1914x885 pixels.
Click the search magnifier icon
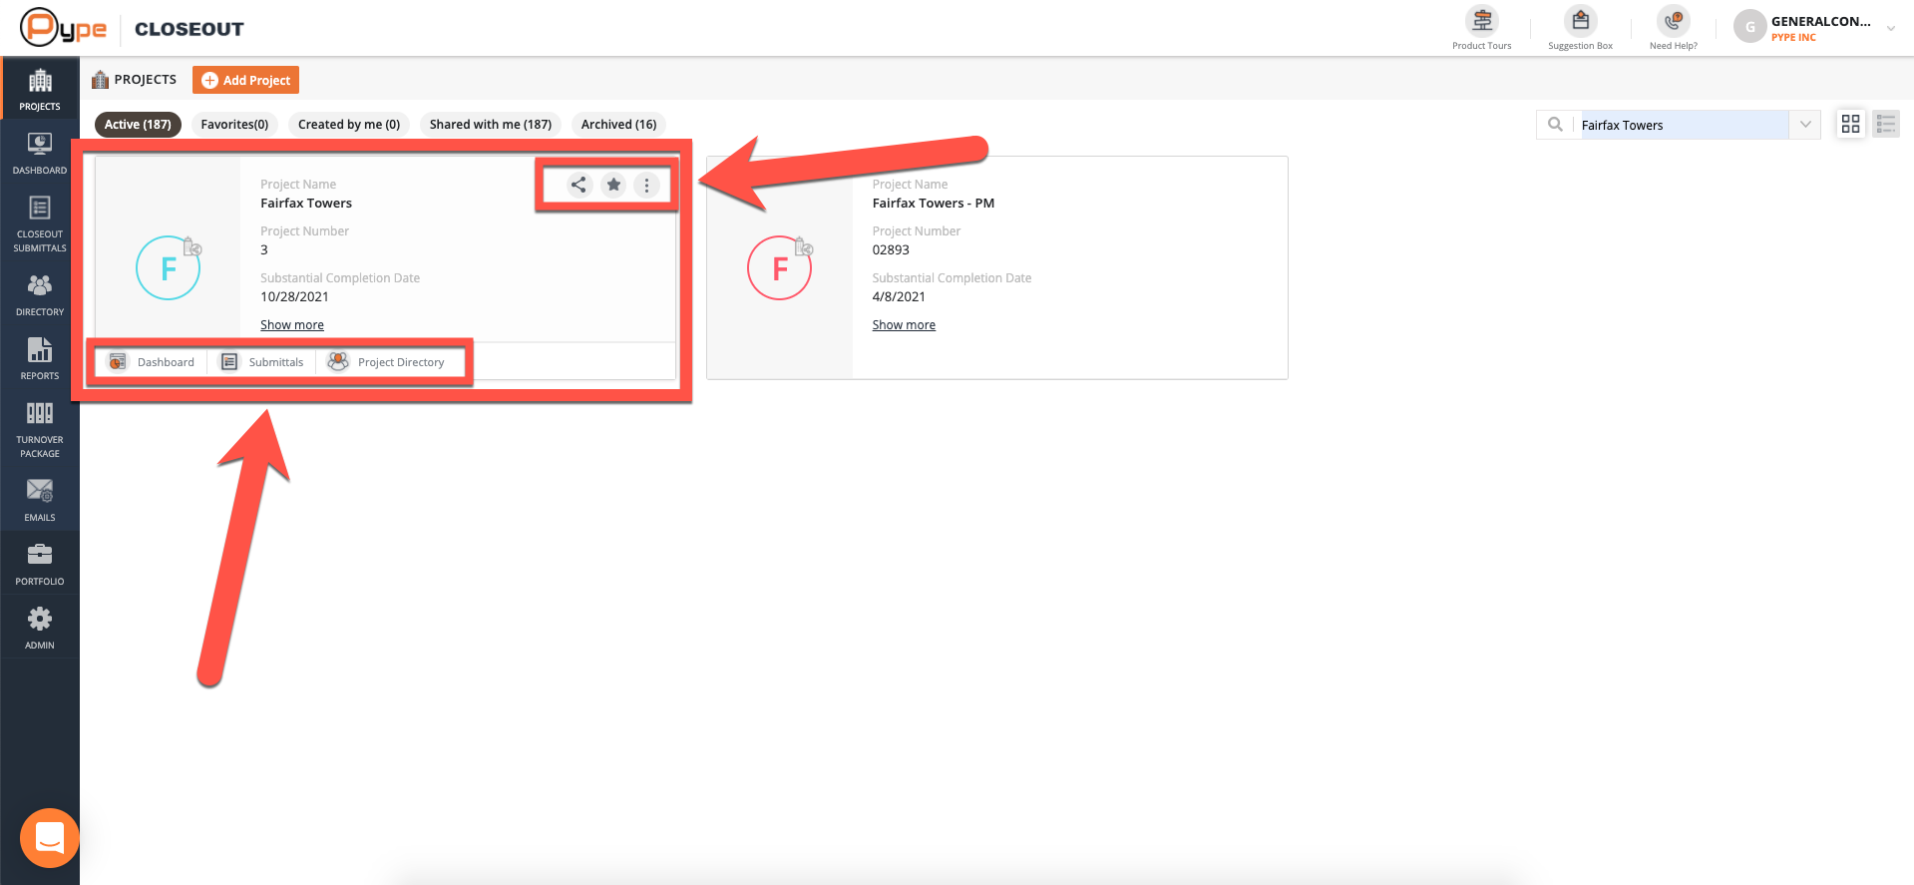(x=1555, y=125)
